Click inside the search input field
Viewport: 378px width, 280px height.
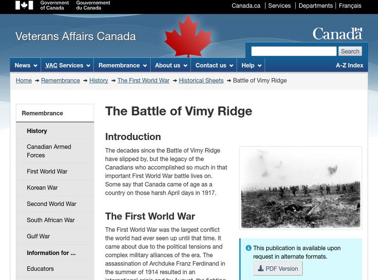click(293, 51)
